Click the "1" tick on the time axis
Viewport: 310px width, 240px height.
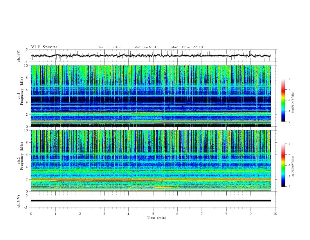pos(56,214)
